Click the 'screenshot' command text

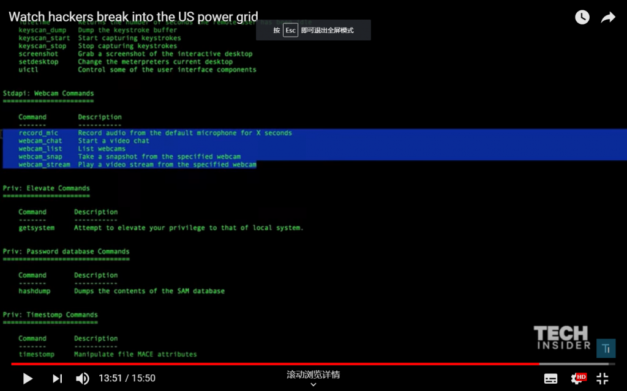coord(39,54)
